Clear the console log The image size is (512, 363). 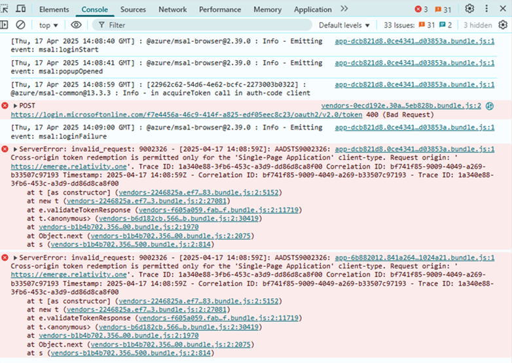tap(20, 25)
